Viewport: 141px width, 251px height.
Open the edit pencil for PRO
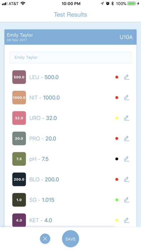[x=127, y=139]
